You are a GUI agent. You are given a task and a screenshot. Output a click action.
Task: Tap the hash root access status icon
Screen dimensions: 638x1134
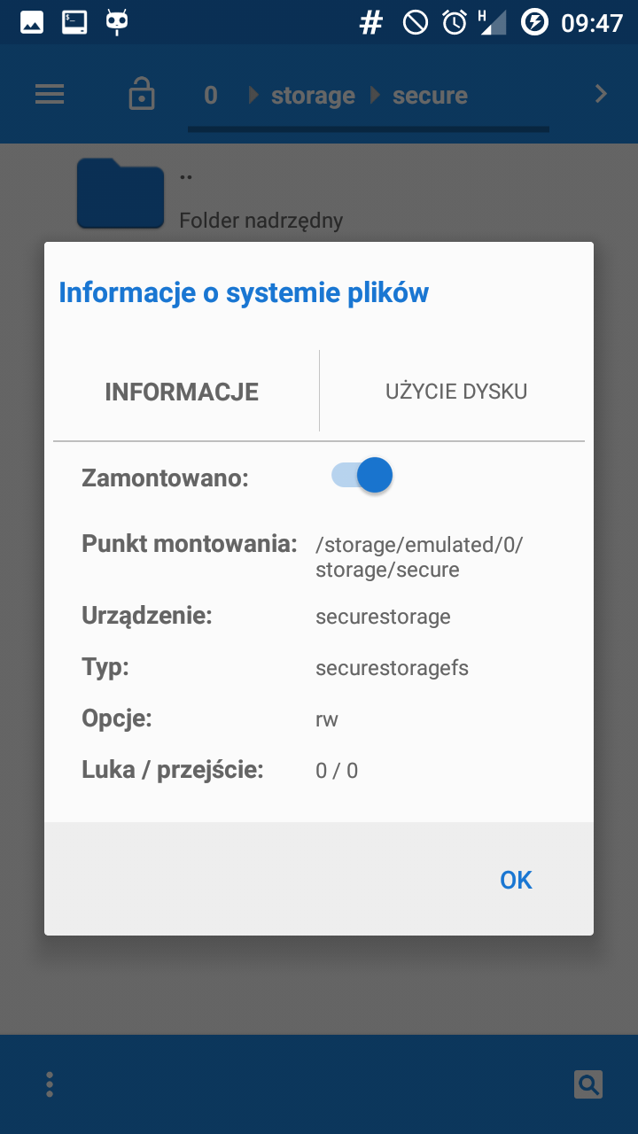coord(370,22)
